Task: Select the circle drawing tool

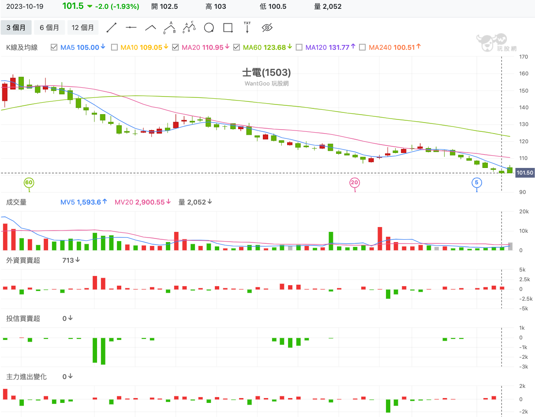Action: pos(209,28)
